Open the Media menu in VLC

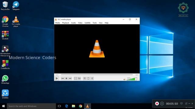(58, 23)
